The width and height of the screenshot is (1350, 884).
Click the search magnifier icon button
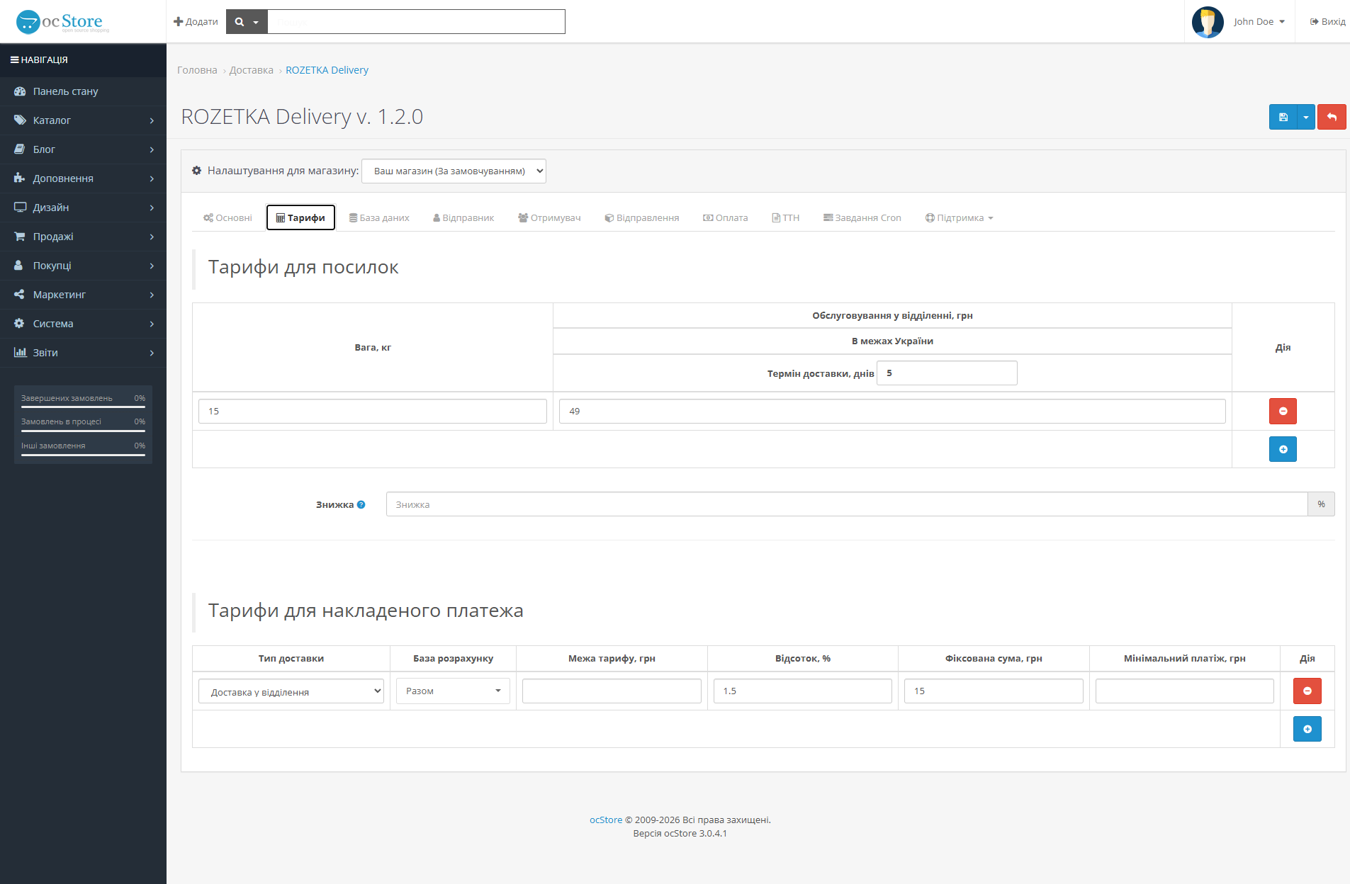[x=247, y=22]
